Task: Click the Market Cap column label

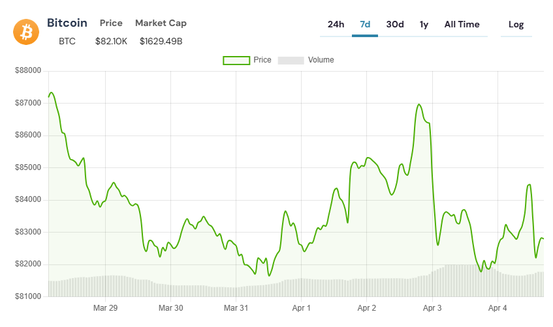Action: tap(161, 23)
